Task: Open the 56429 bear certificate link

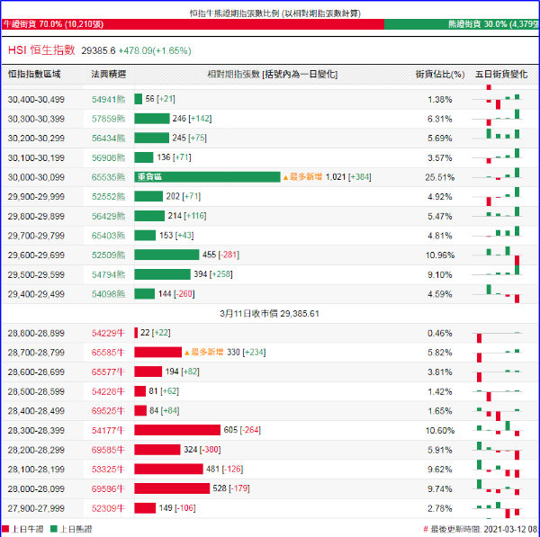Action: [109, 216]
